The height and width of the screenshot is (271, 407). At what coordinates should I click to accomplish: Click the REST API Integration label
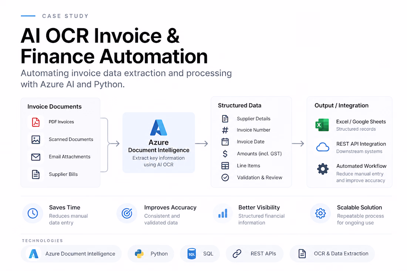point(361,144)
